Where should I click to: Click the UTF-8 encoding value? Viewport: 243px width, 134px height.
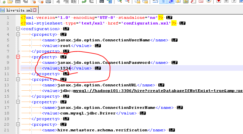[106, 18]
